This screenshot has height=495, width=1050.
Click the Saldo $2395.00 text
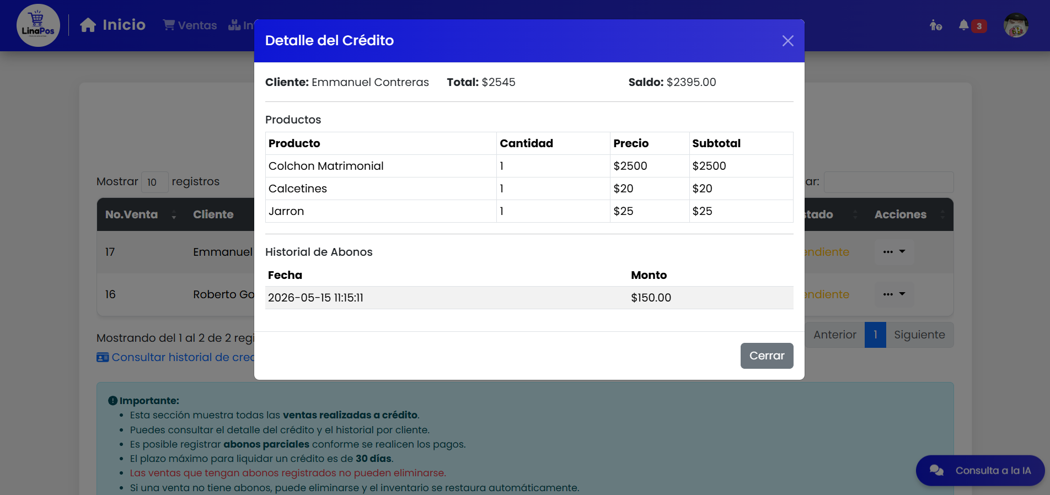point(672,82)
